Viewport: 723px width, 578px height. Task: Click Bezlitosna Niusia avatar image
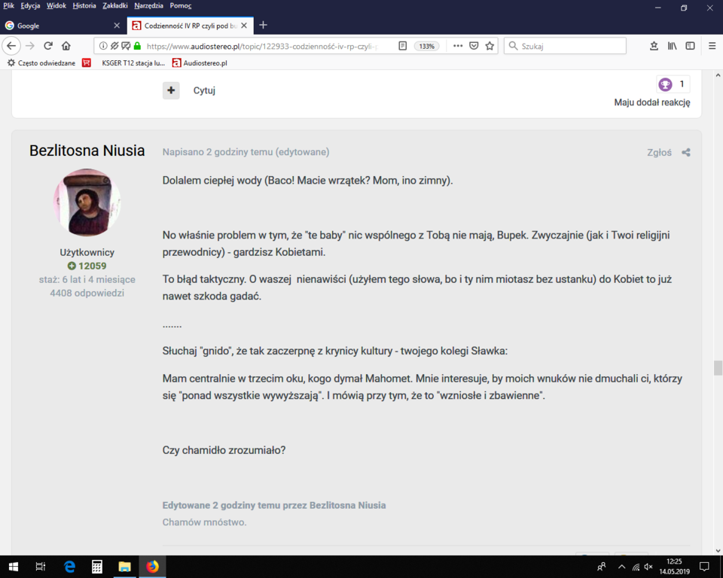point(87,202)
